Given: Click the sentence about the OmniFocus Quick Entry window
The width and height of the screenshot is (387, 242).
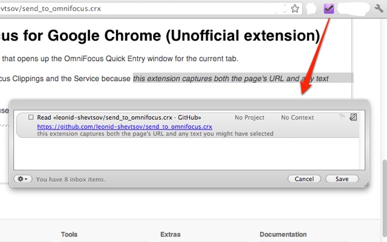Looking at the screenshot, I should 120,59.
